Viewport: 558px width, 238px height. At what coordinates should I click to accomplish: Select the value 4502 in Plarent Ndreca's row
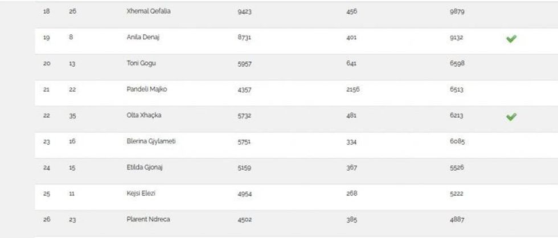(x=244, y=220)
